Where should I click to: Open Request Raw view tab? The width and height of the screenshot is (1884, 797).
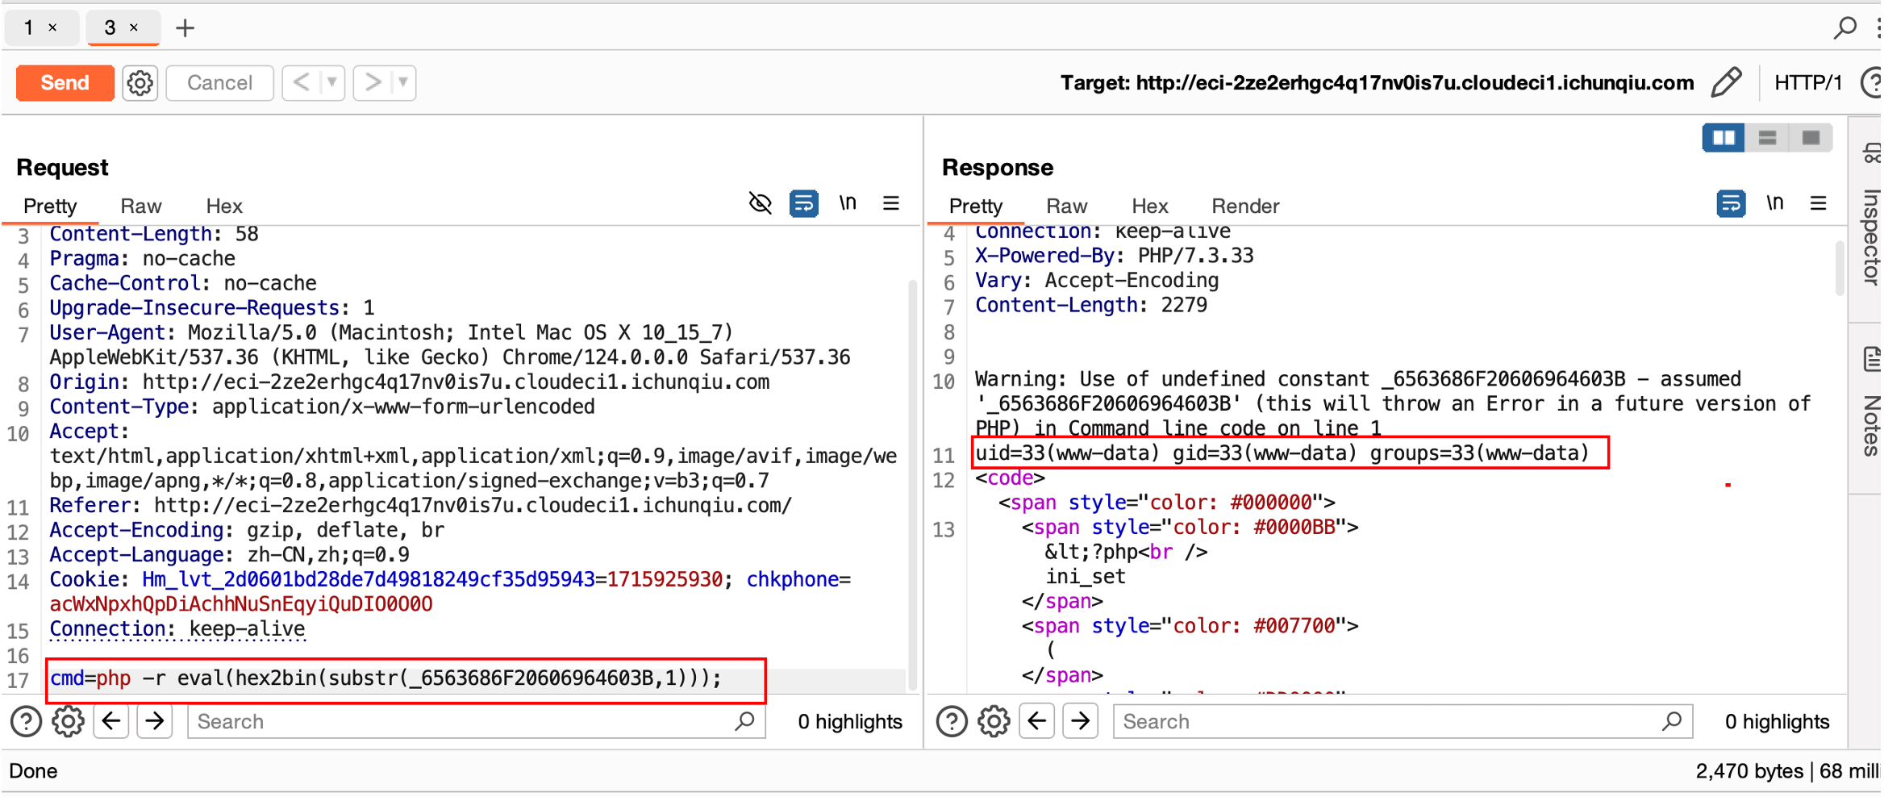pyautogui.click(x=141, y=207)
